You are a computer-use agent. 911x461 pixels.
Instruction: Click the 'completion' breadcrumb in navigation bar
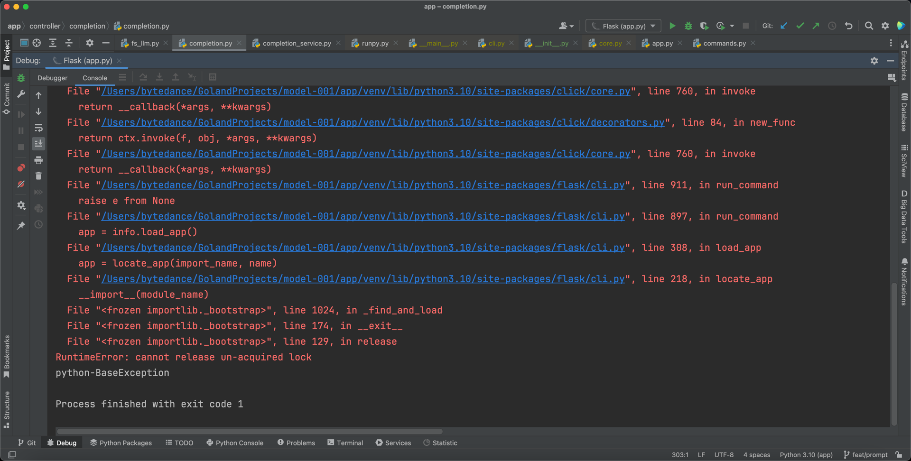click(87, 26)
